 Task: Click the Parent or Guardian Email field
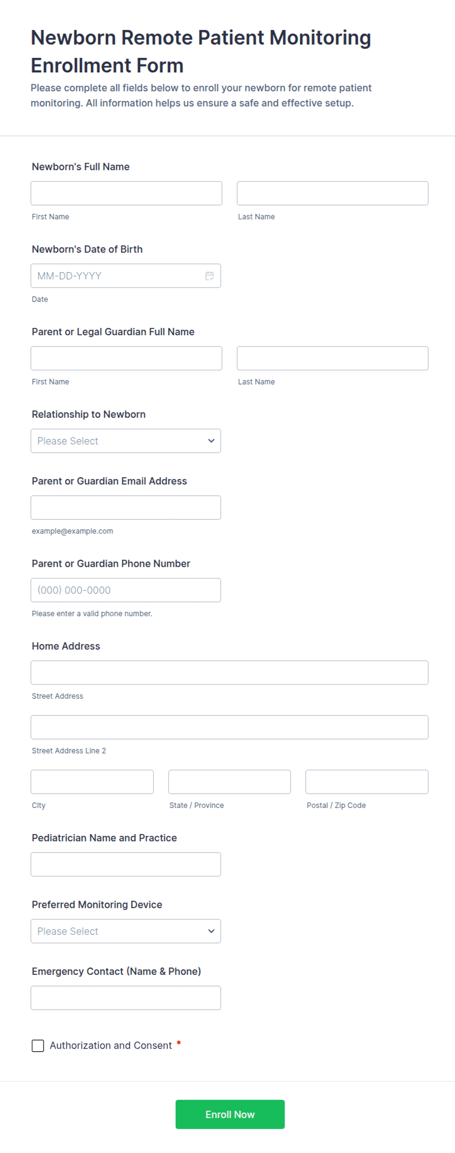126,507
